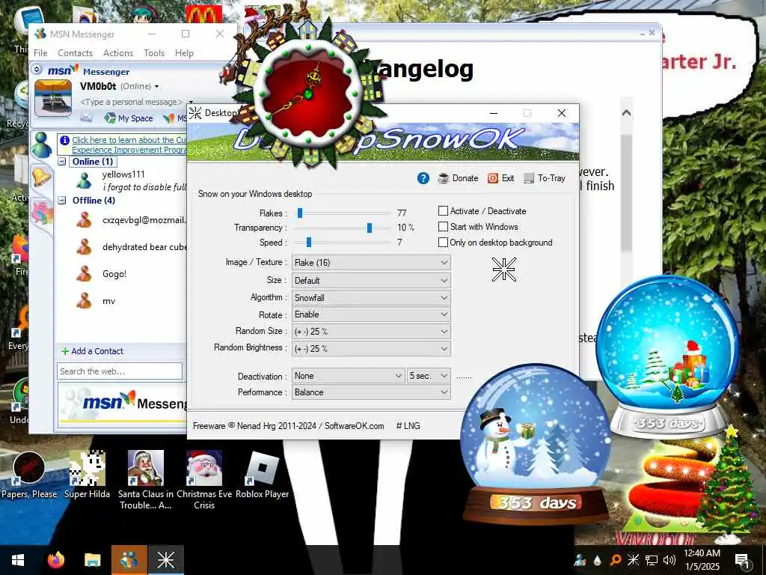
Task: Click the water drop tray icon
Action: pos(598,560)
